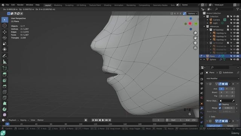Viewport: 241px width, 136px height.
Task: Play the animation forward
Action: [x=103, y=120]
